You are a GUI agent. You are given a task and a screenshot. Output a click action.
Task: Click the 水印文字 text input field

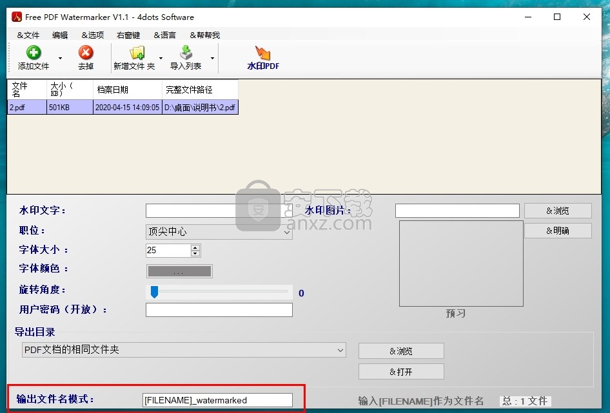tap(219, 211)
